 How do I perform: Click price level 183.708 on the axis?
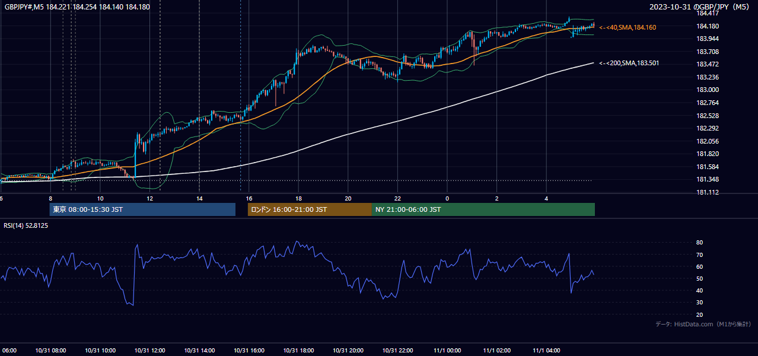[707, 52]
